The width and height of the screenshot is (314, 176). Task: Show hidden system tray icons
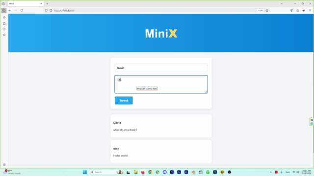[271, 172]
